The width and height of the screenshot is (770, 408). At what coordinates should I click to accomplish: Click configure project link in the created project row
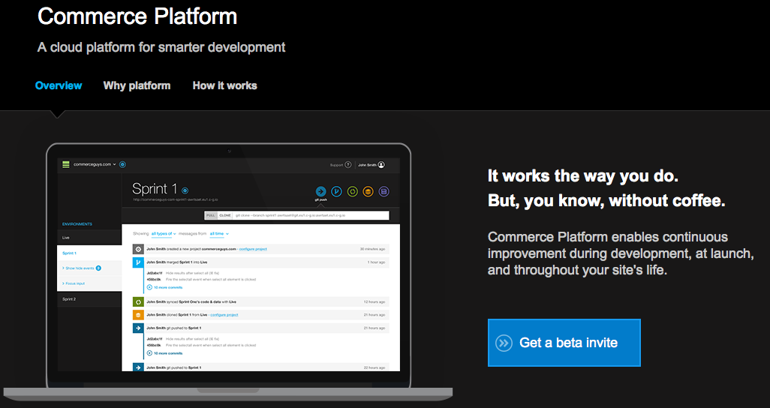pyautogui.click(x=253, y=250)
